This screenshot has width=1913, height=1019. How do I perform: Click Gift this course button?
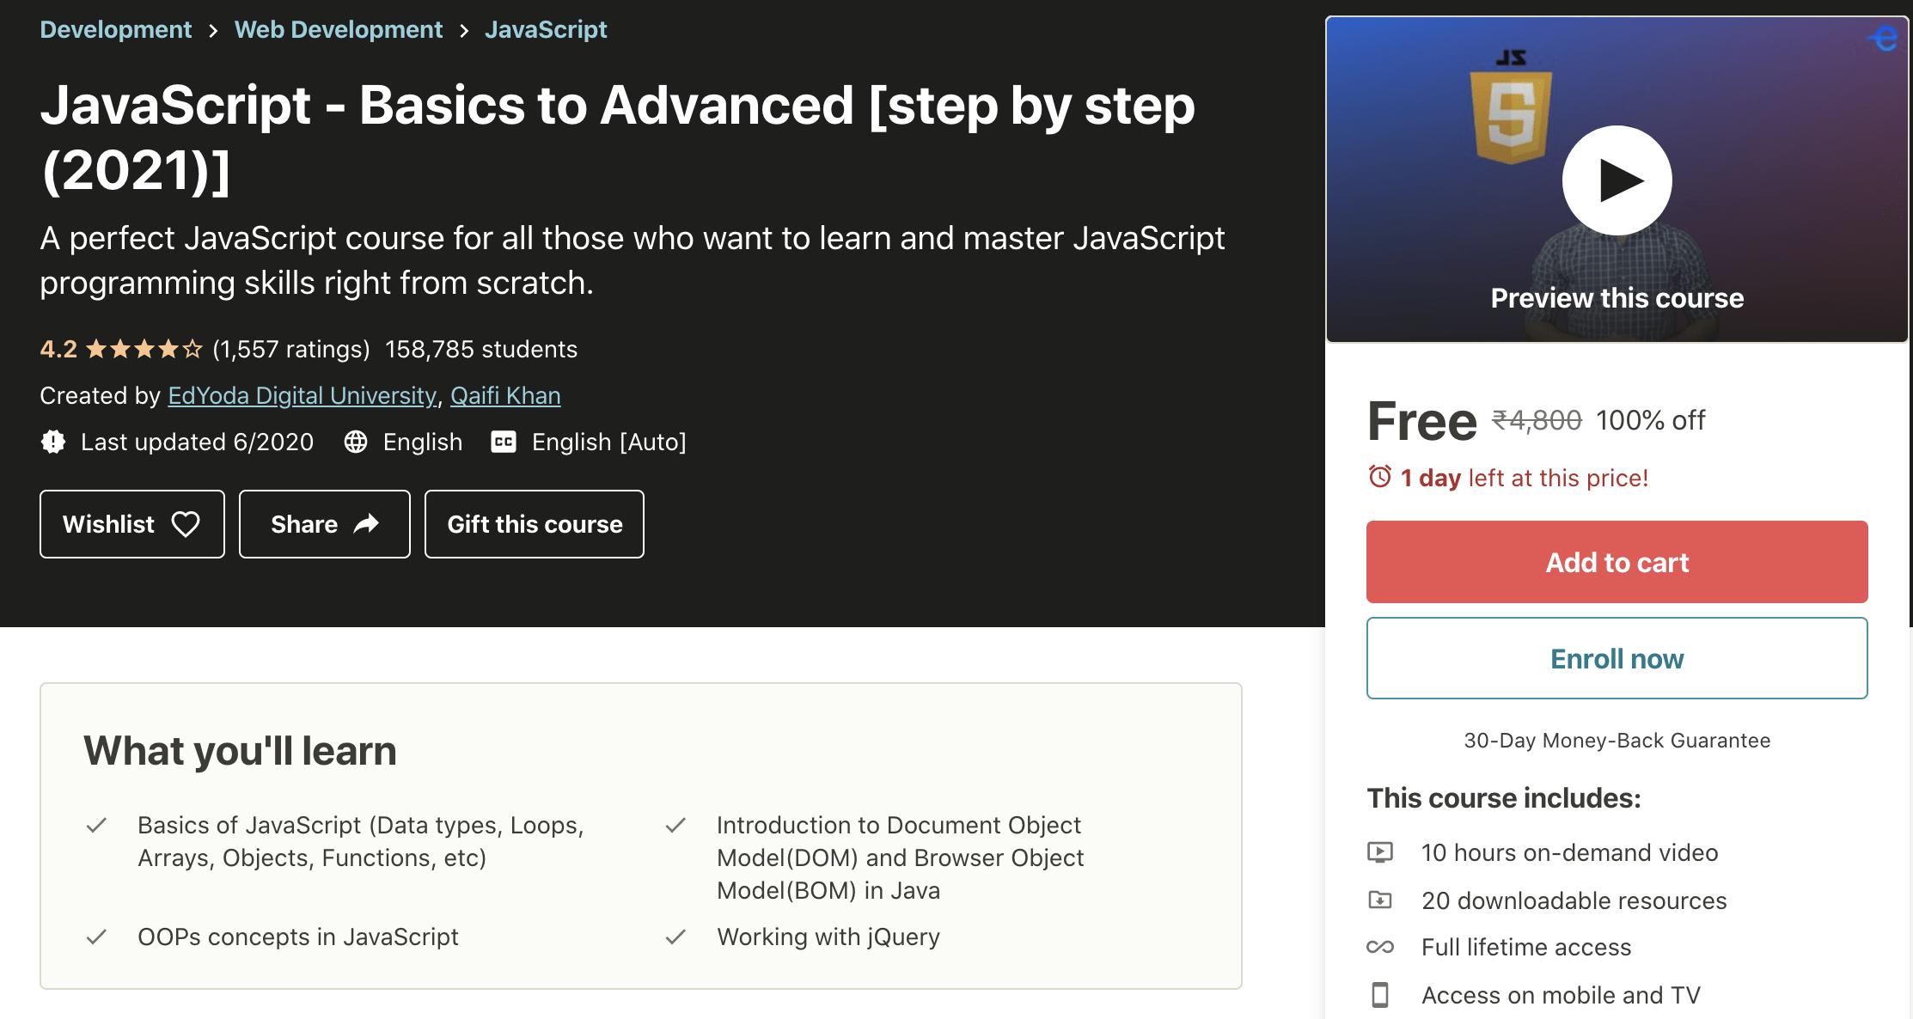click(534, 524)
